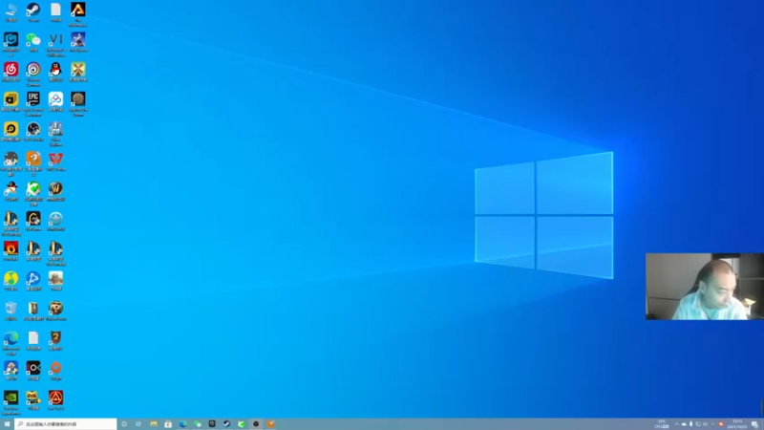Image resolution: width=764 pixels, height=430 pixels.
Task: Launch the Cities Skylines shortcut
Action: tap(55, 132)
